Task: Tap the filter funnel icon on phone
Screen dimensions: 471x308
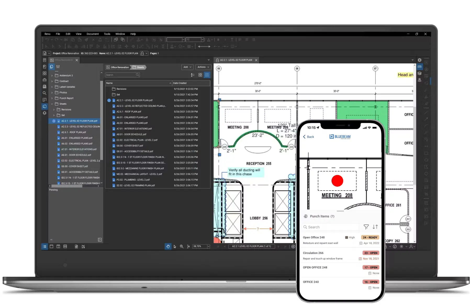Action: click(366, 227)
